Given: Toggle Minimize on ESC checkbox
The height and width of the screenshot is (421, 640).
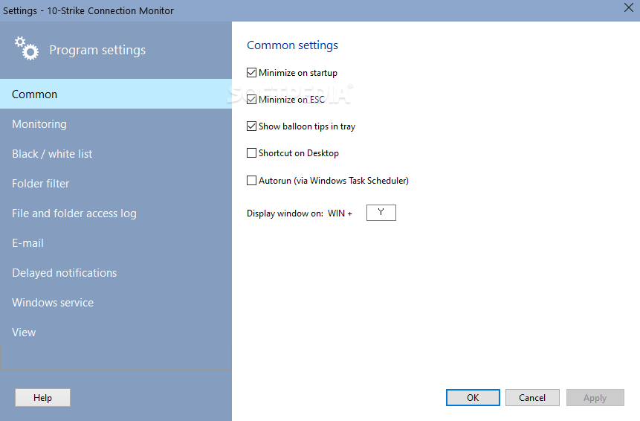Looking at the screenshot, I should tap(251, 99).
